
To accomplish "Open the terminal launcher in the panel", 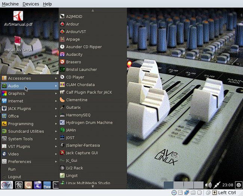I will [x=56, y=185].
